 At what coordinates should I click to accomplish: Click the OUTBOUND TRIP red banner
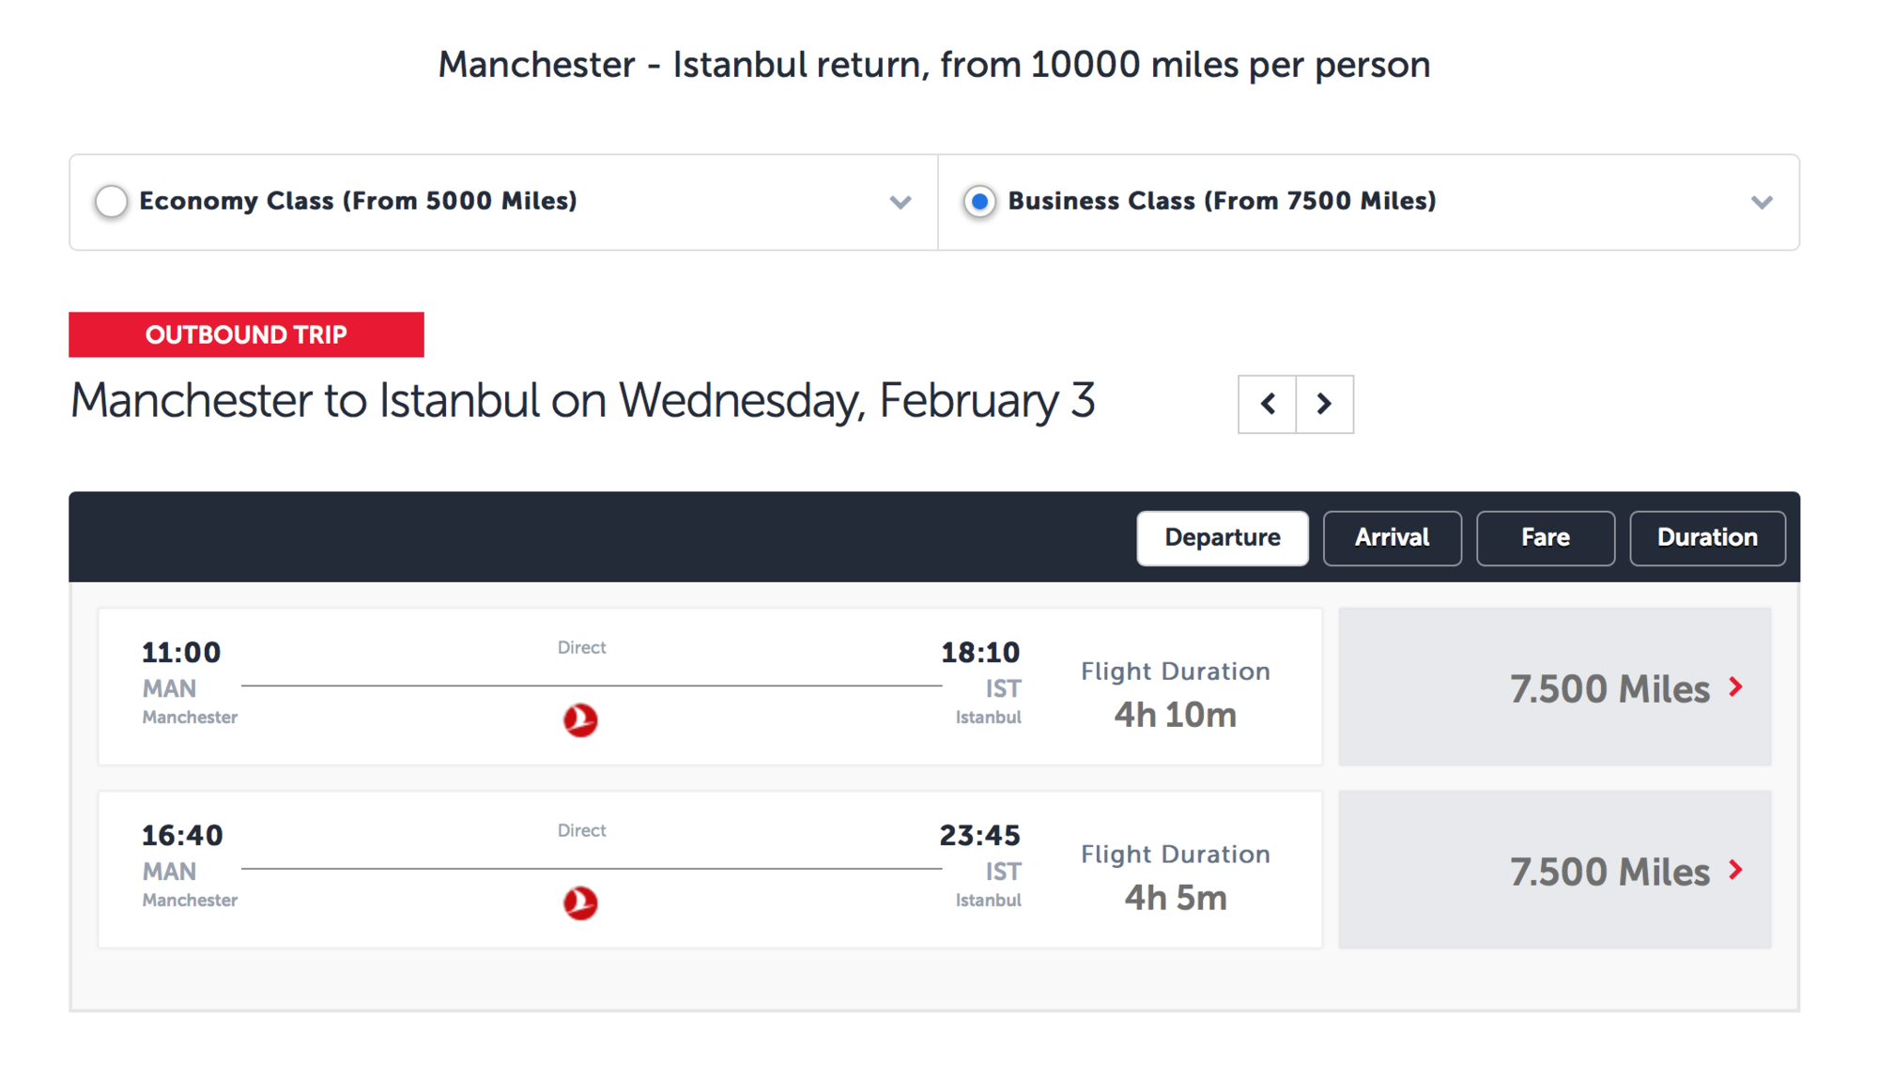tap(246, 334)
